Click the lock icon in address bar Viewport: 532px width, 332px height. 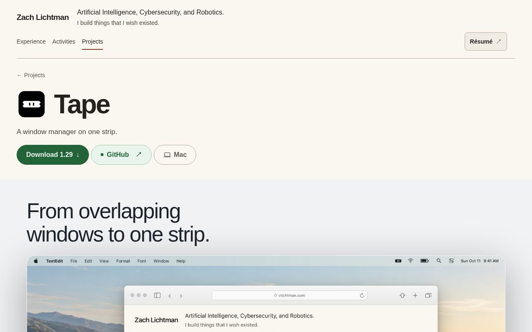click(x=276, y=295)
